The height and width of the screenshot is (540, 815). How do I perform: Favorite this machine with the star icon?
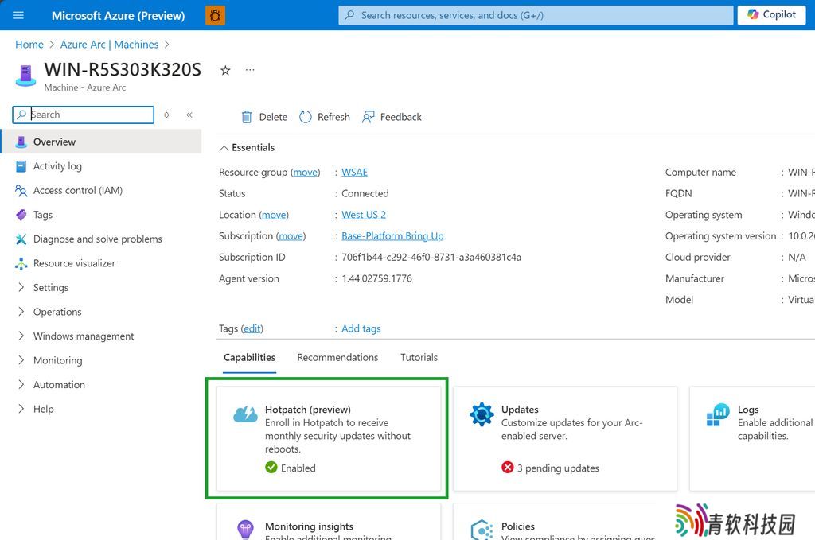coord(225,70)
